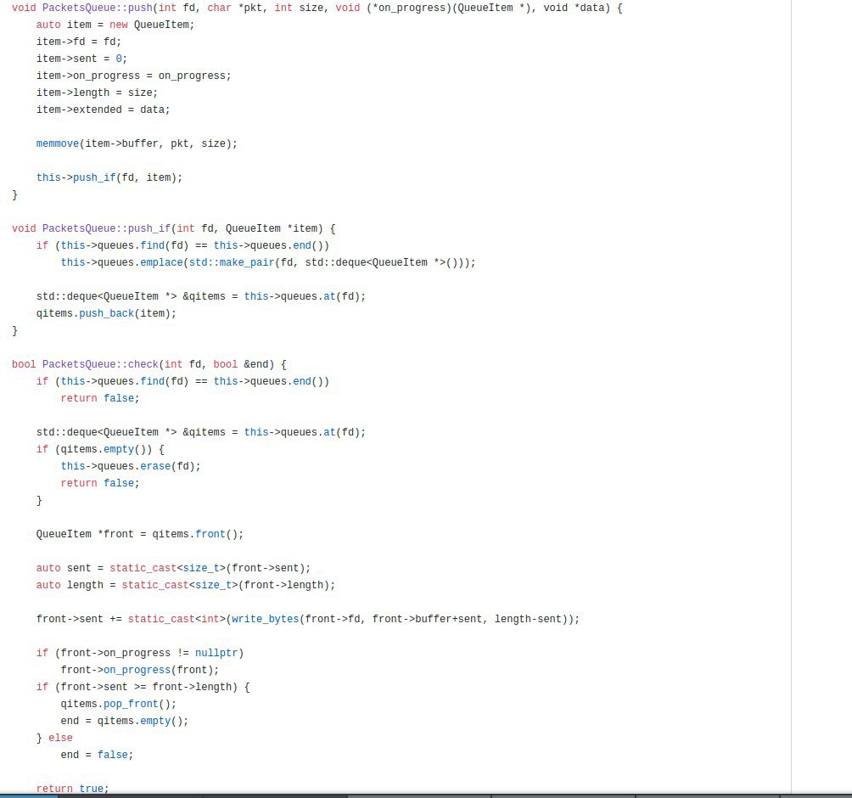This screenshot has height=798, width=852.
Task: Click the 'return true;' statement
Action: pyautogui.click(x=73, y=788)
